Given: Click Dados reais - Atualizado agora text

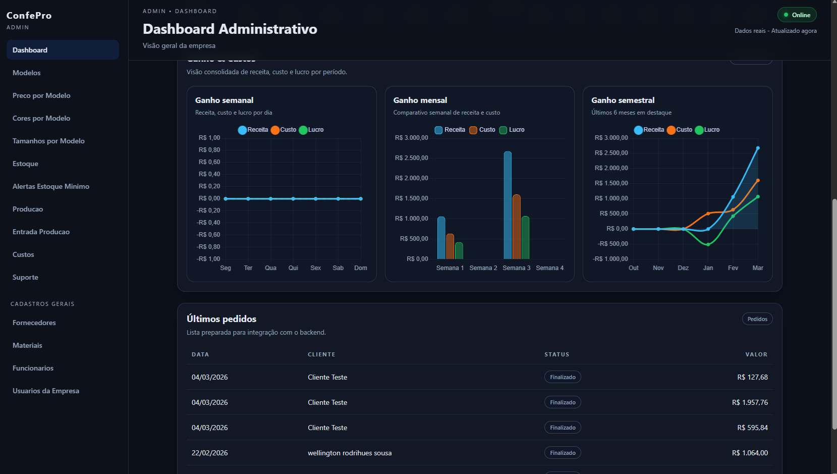Looking at the screenshot, I should pos(775,31).
